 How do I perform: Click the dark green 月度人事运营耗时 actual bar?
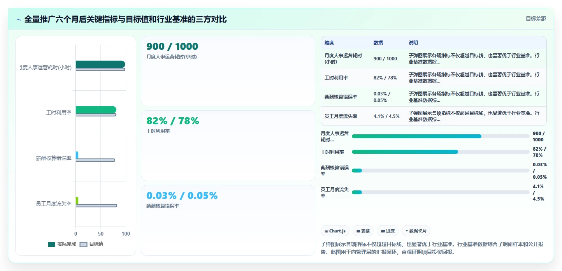[100, 64]
